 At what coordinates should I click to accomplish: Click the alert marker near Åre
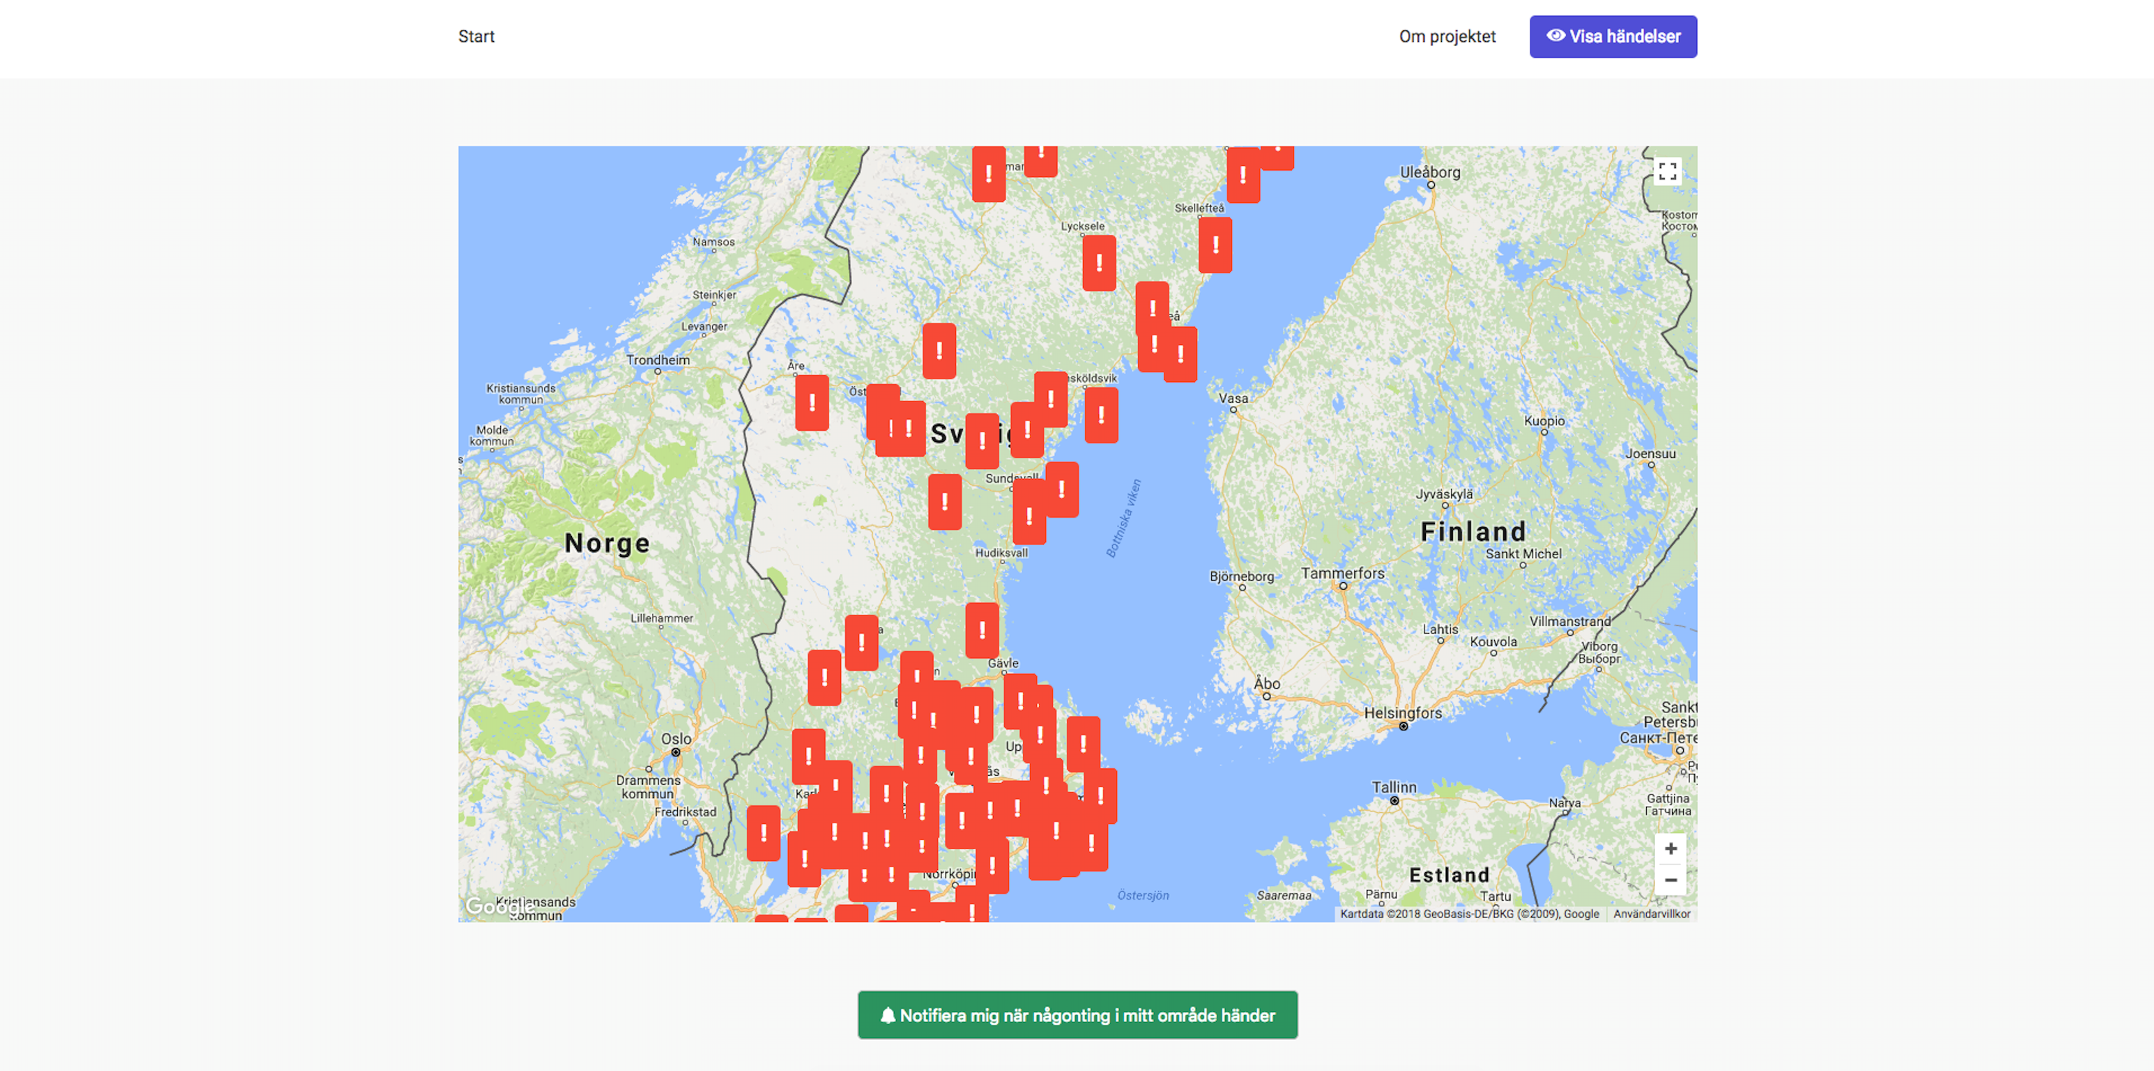[x=811, y=403]
